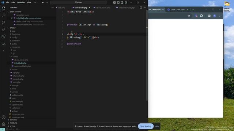Viewport: 234px width, 131px height.
Task: Open editor More Actions ellipsis
Action: coord(145,8)
